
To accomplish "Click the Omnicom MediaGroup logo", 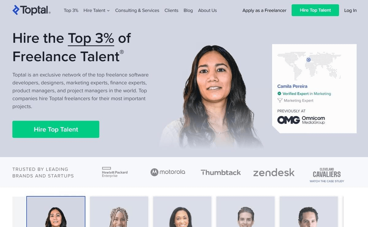I will tap(301, 120).
